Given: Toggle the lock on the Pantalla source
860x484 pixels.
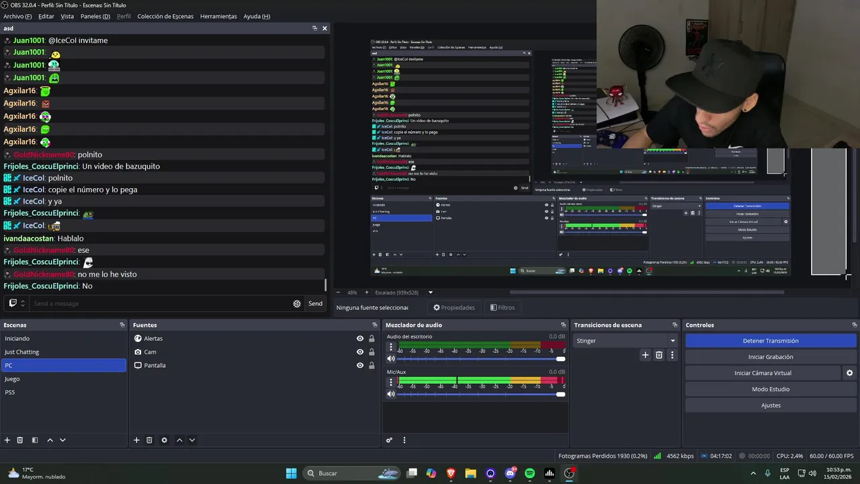Looking at the screenshot, I should 372,366.
